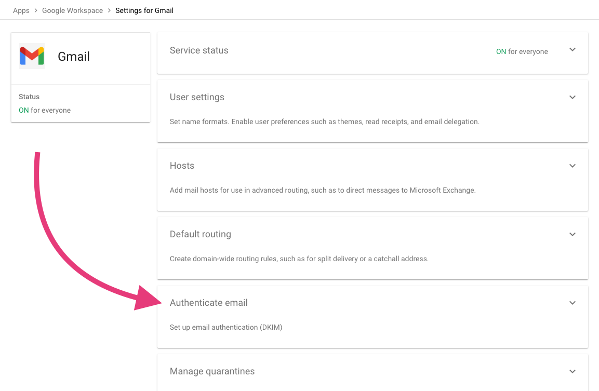Open the User settings heading
This screenshot has width=599, height=391.
pos(197,98)
